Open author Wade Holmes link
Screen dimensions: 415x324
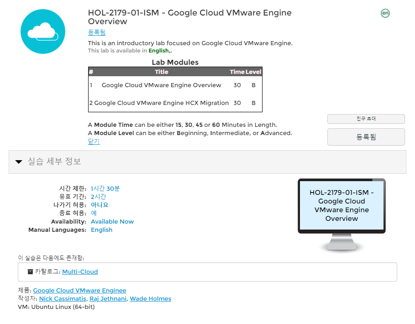coord(150,298)
